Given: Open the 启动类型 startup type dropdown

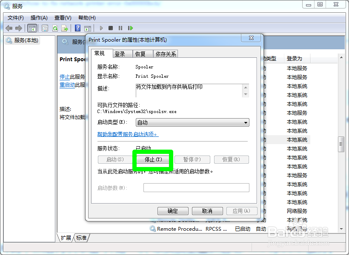Looking at the screenshot, I should click(x=246, y=122).
